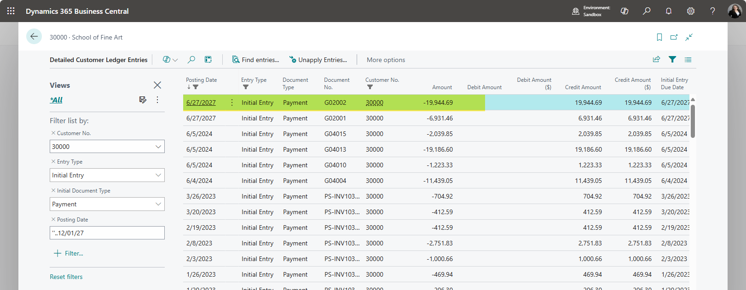The image size is (746, 290).
Task: Click the Entry Type column filter funnel
Action: 246,87
